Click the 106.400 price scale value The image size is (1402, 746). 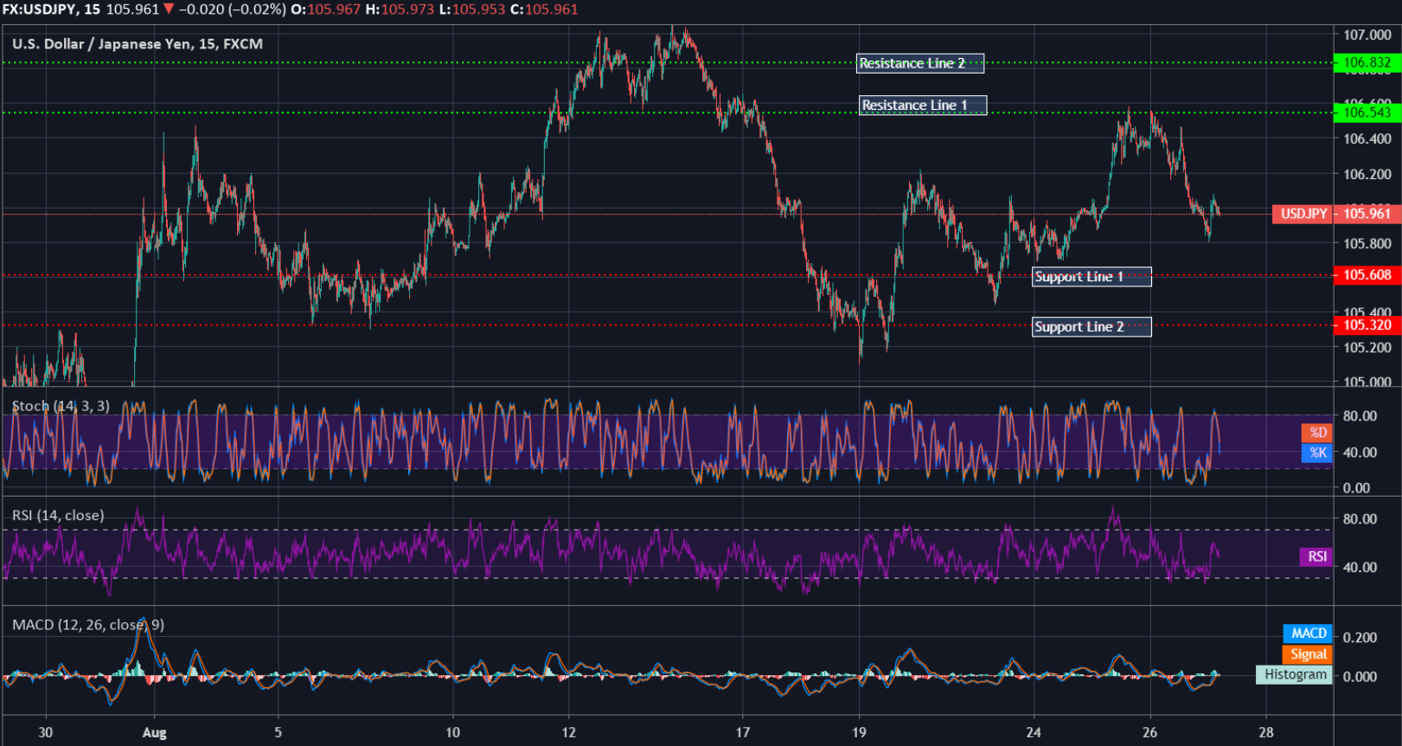click(x=1367, y=139)
